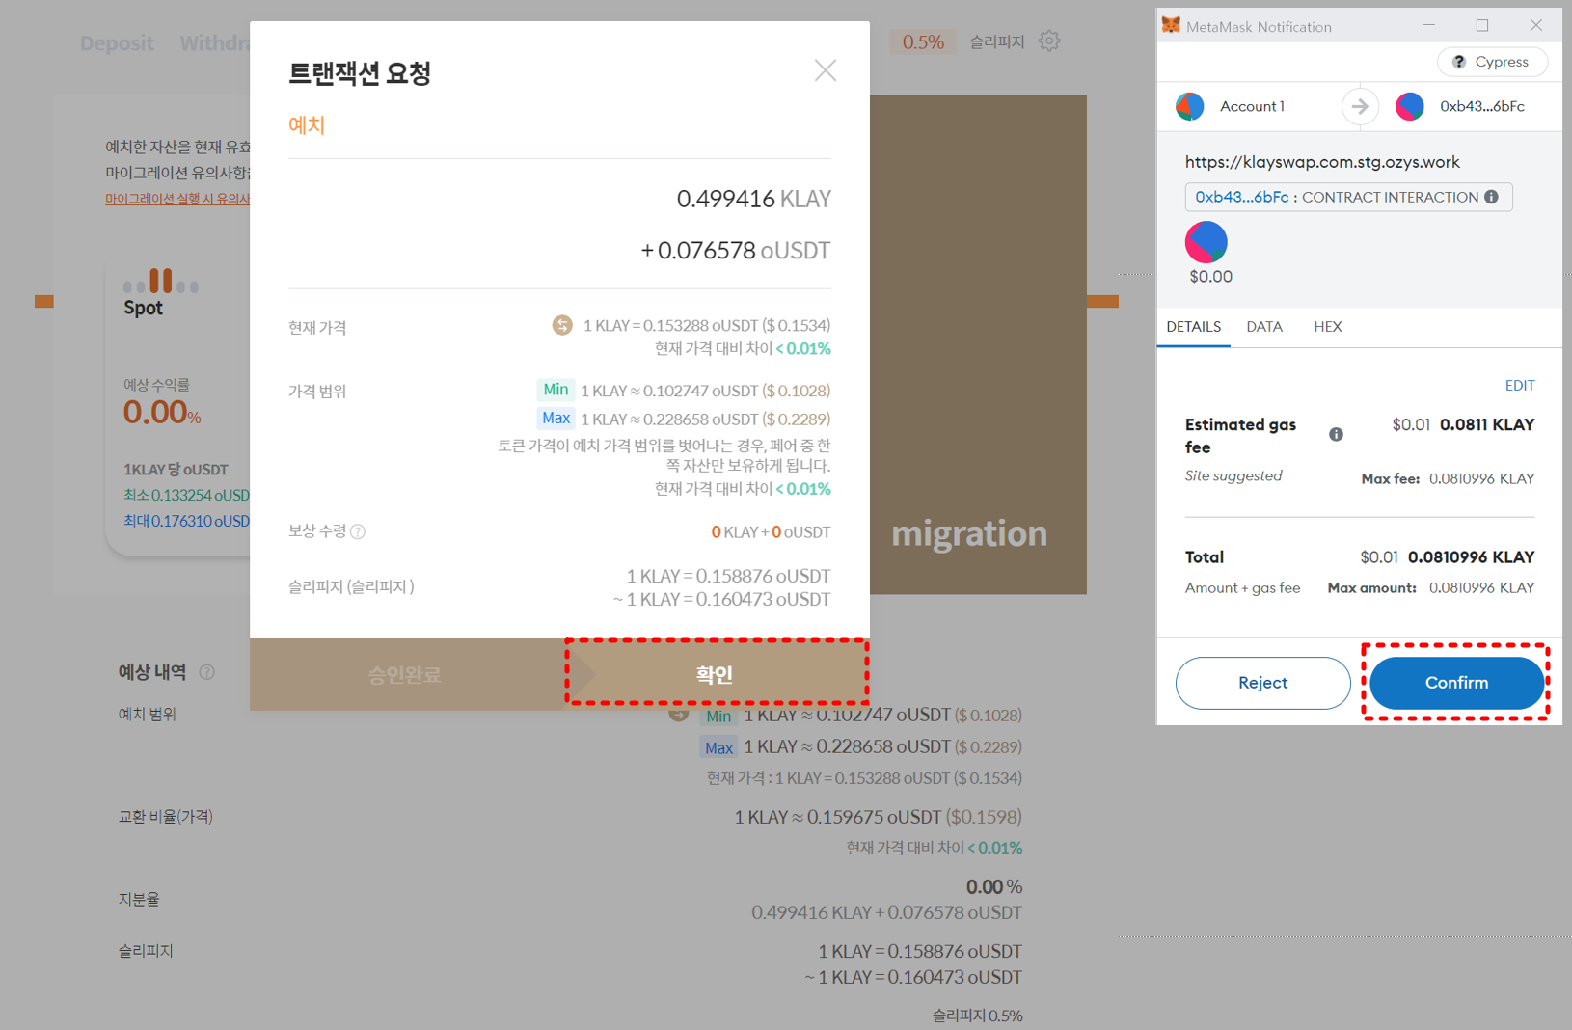Close the transaction request dialog
The width and height of the screenshot is (1572, 1030).
pyautogui.click(x=825, y=70)
